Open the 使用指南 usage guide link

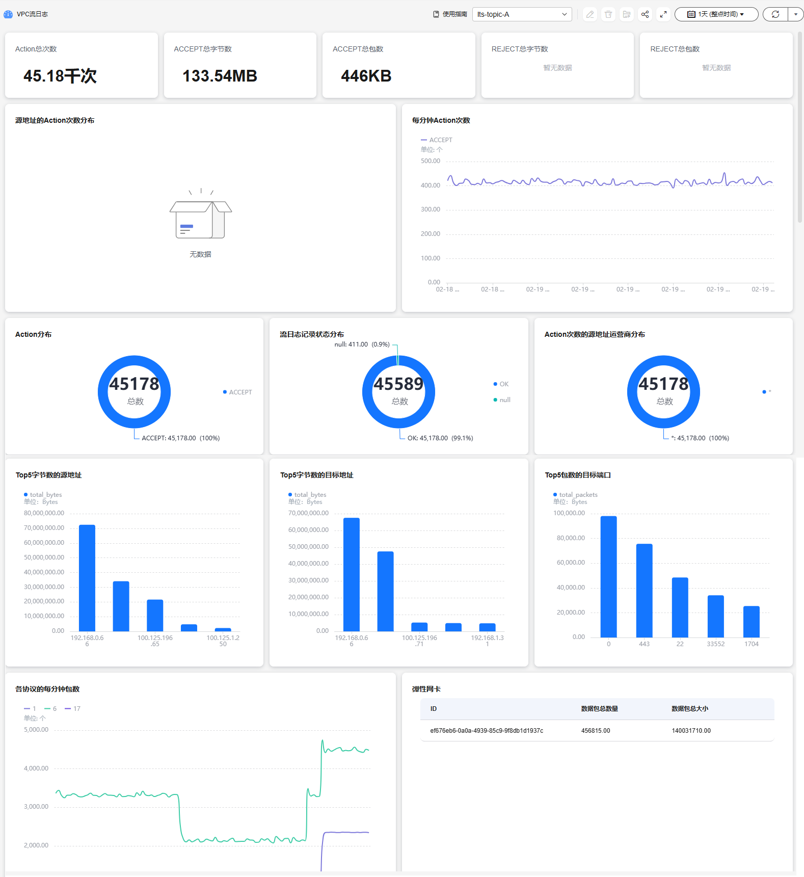(450, 14)
